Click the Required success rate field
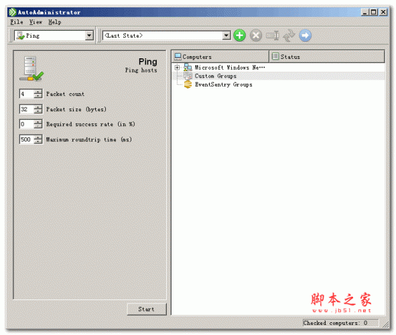Viewport: 396px width, 335px height. 27,124
